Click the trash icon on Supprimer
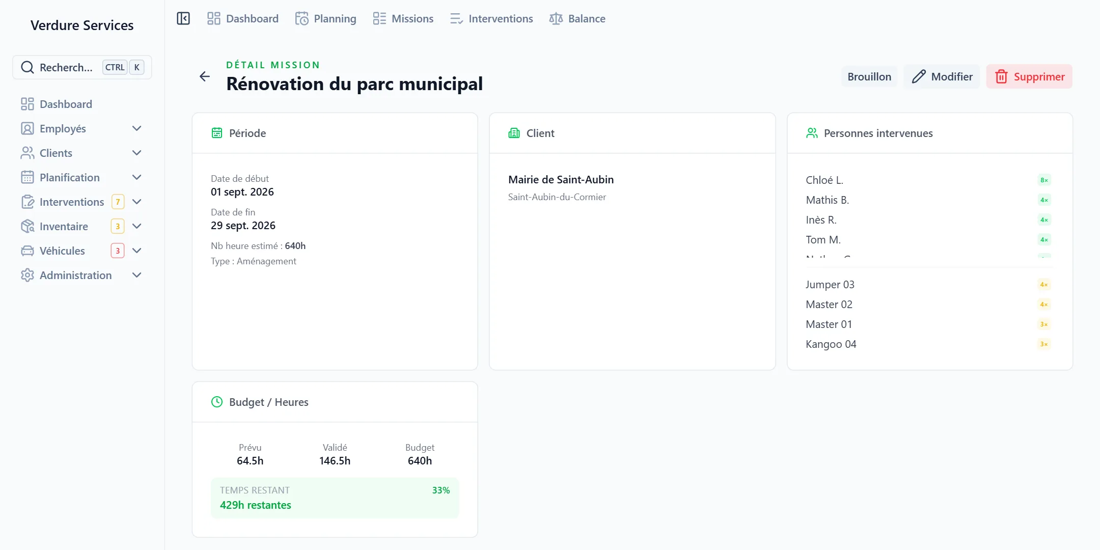The height and width of the screenshot is (550, 1100). pos(1002,77)
